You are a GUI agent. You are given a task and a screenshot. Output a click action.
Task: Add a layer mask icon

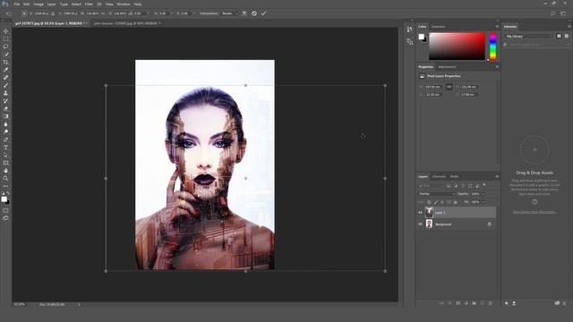458,303
